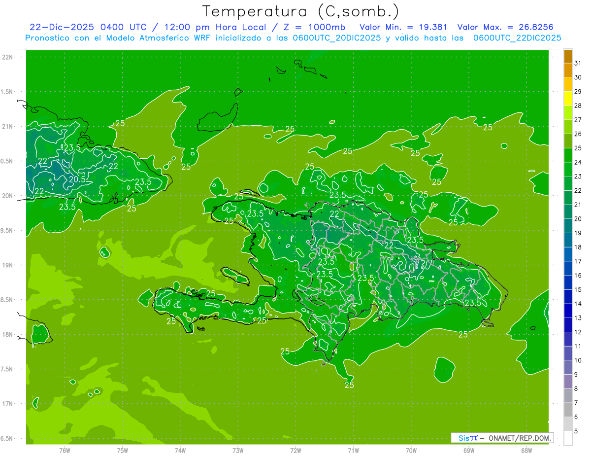
Task: Click the '76W' longitude axis label
Action: coord(65,450)
